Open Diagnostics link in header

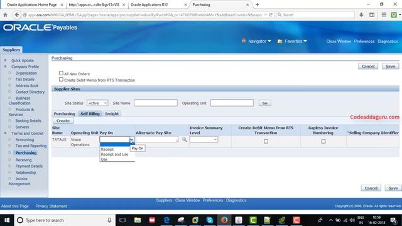point(388,41)
